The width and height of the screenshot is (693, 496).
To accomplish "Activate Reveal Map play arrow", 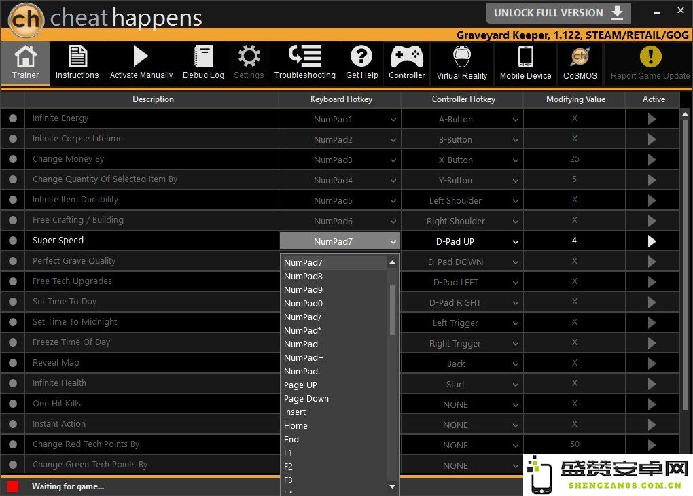I will pyautogui.click(x=652, y=364).
